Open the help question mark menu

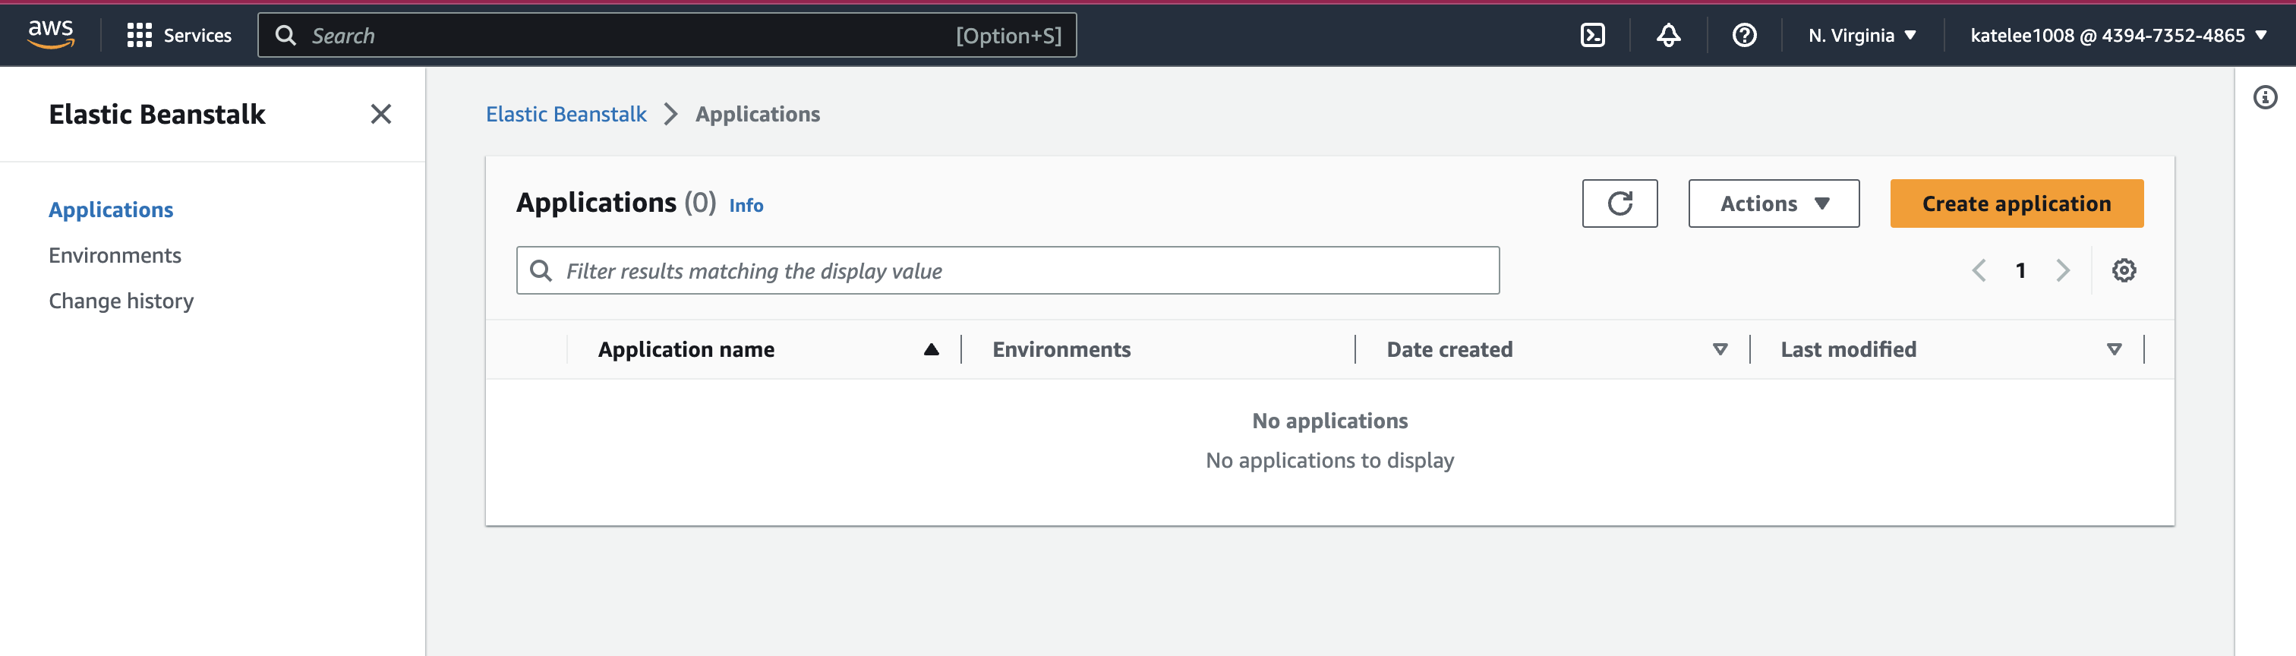click(1744, 36)
